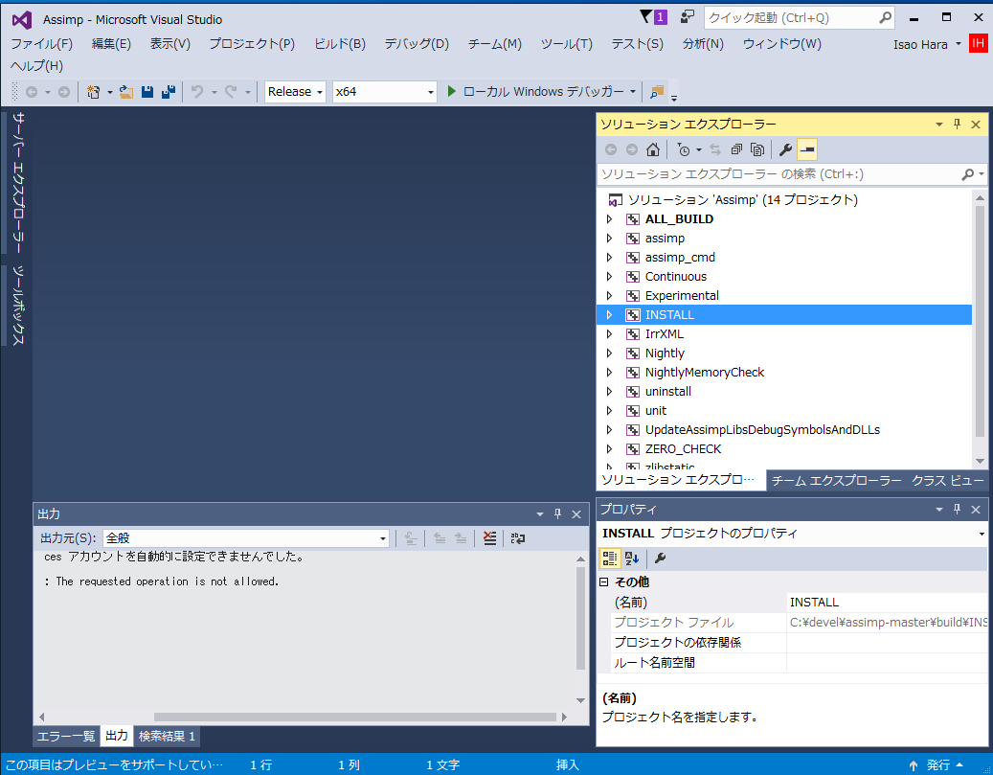Viewport: 993px width, 775px height.
Task: Open the ヘルプ(H) menu
Action: click(x=36, y=66)
